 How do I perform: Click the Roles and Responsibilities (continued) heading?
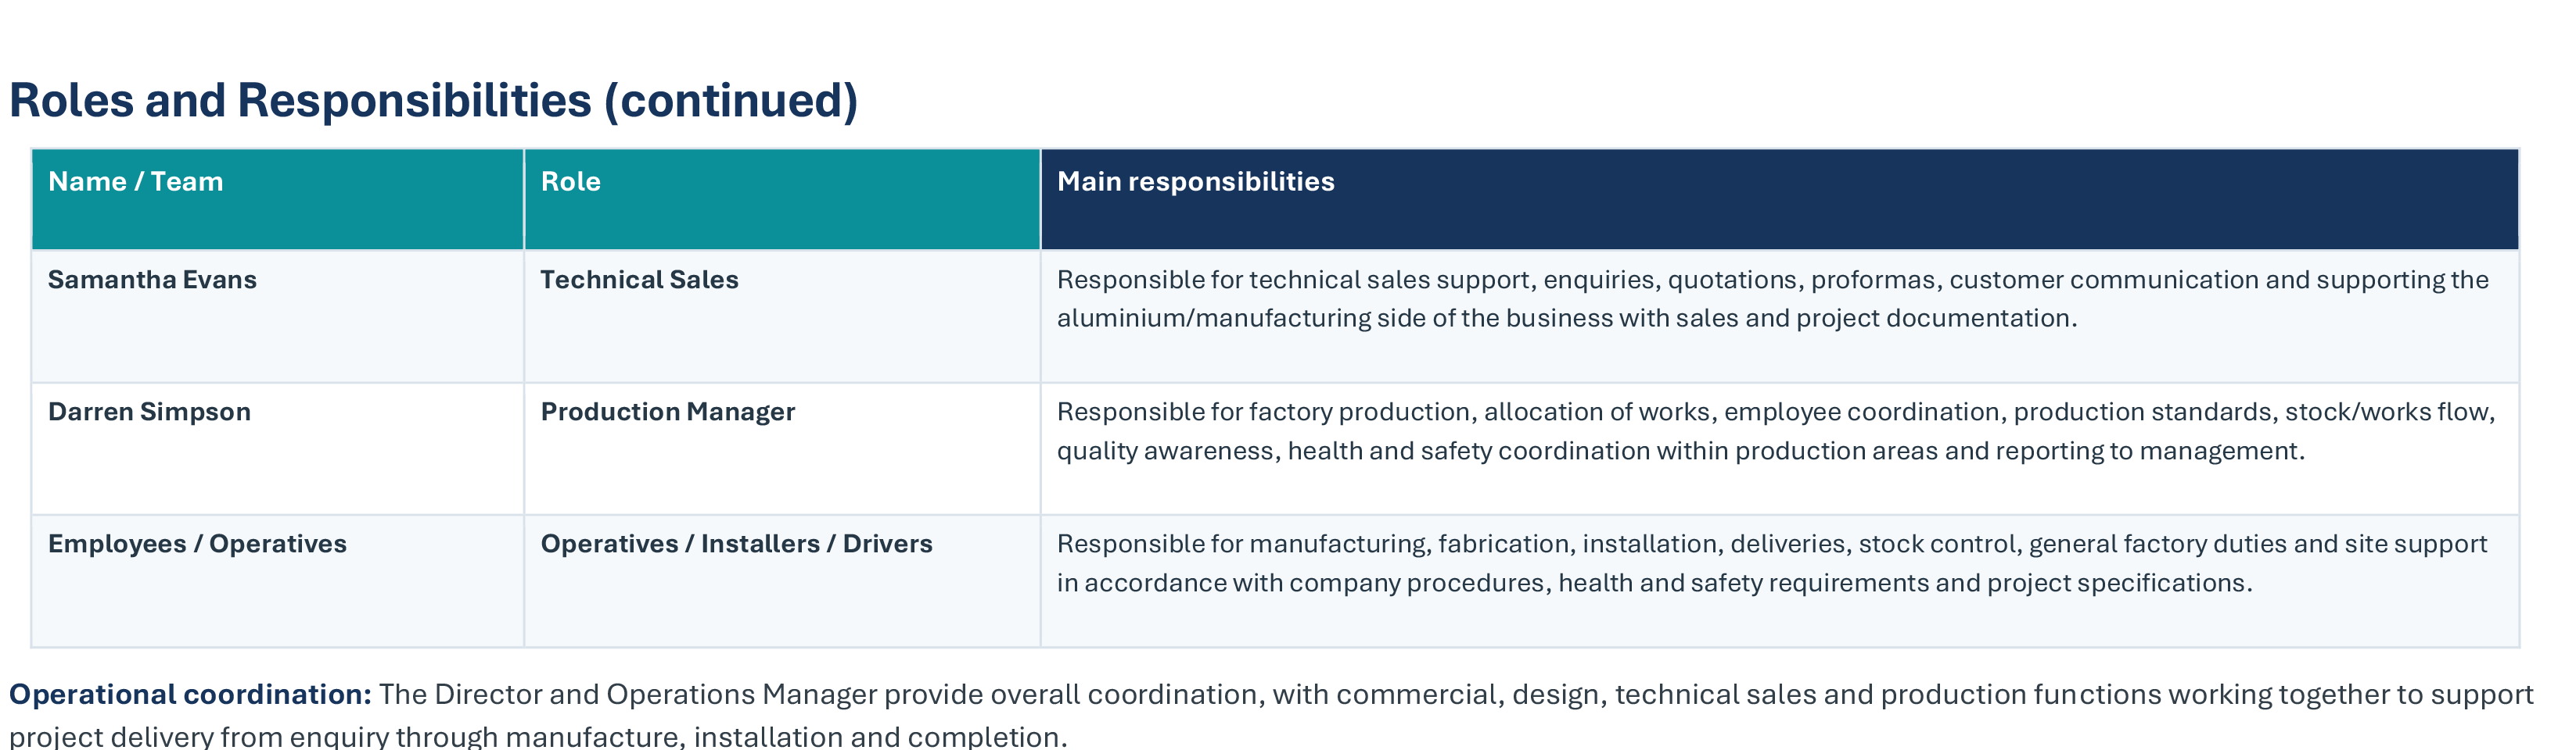pos(433,101)
